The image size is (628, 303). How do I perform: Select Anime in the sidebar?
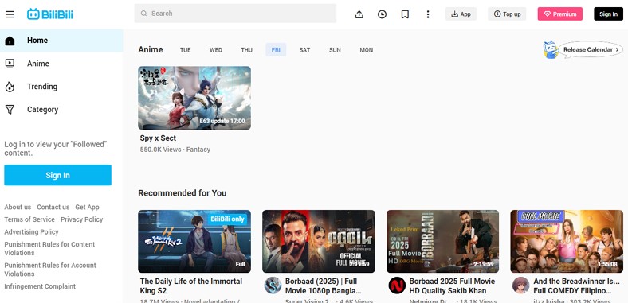[x=61, y=64]
